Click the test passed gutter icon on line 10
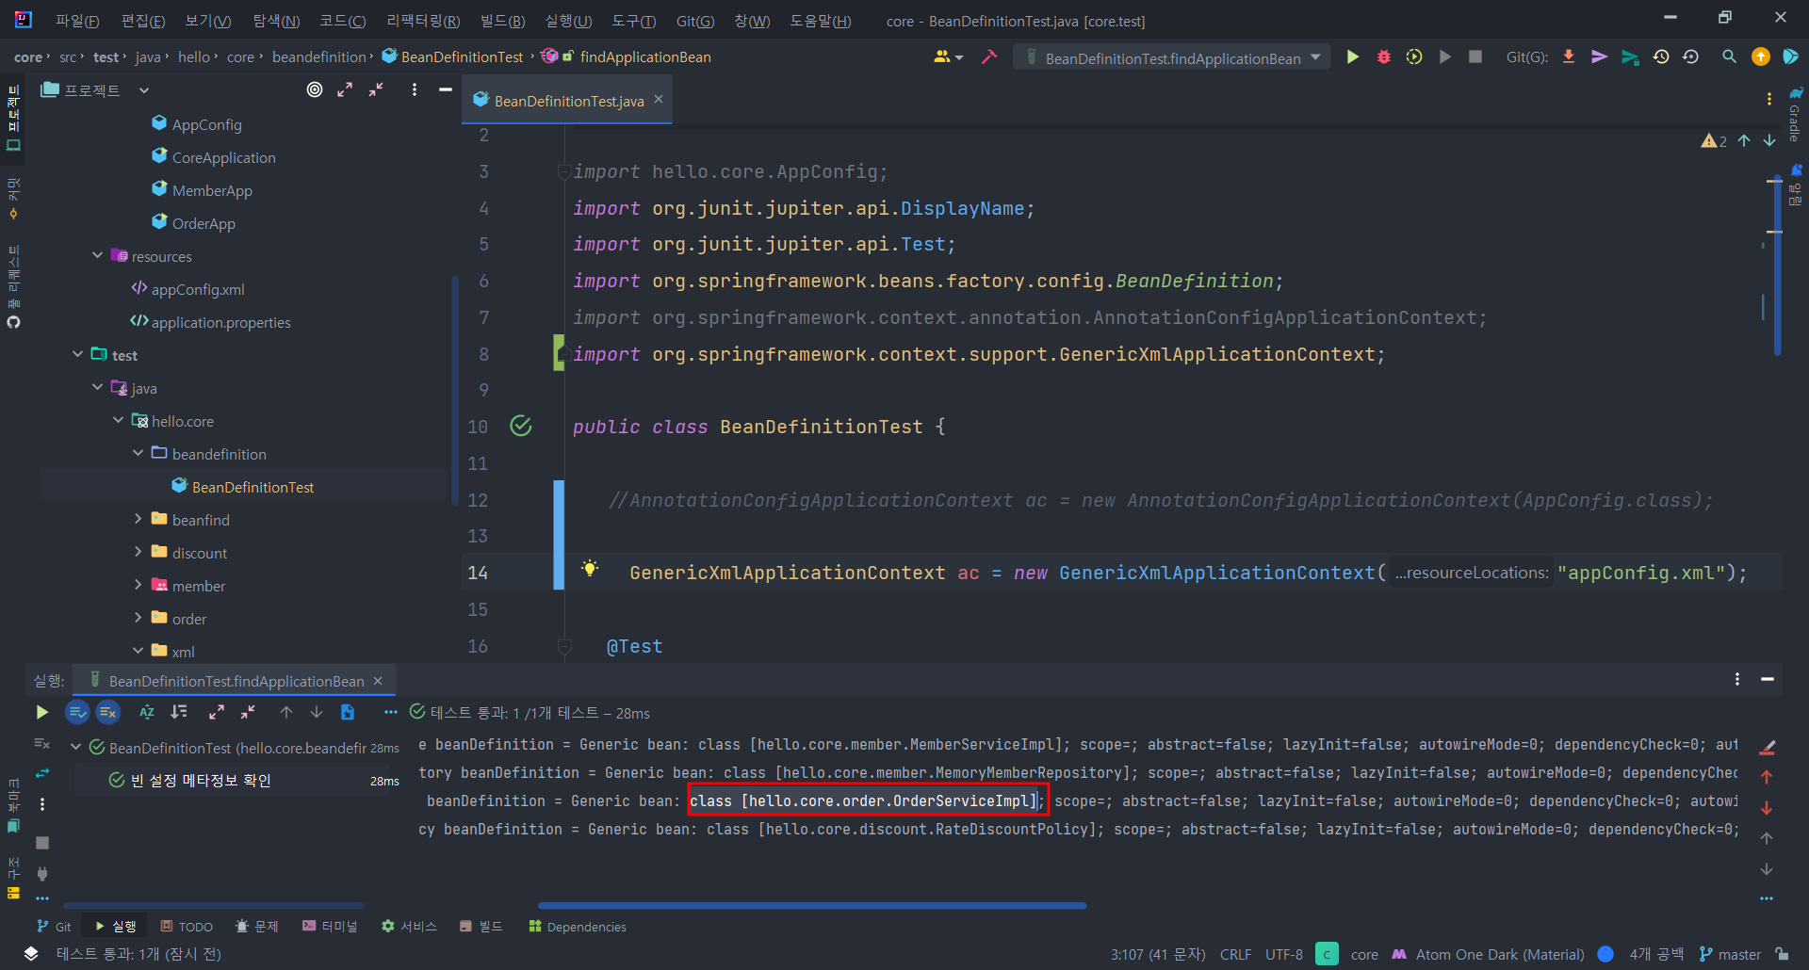Viewport: 1809px width, 970px height. pos(521,426)
